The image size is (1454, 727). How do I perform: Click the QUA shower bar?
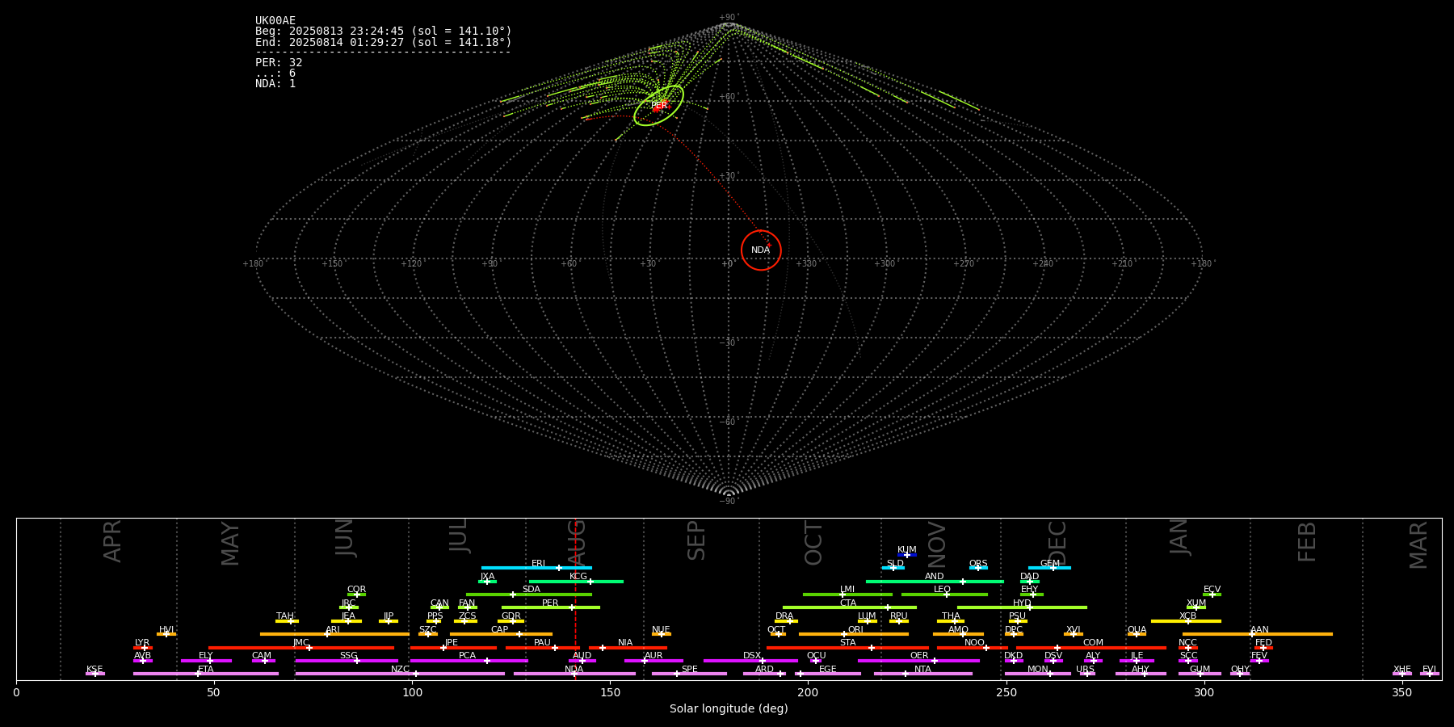pos(1137,634)
